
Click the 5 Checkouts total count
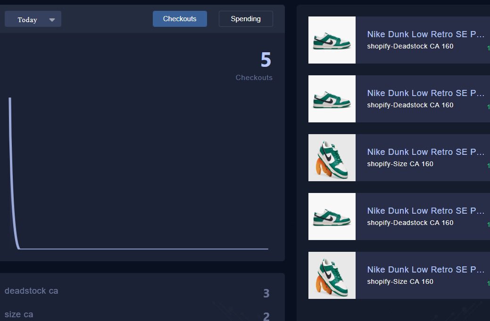click(x=266, y=60)
